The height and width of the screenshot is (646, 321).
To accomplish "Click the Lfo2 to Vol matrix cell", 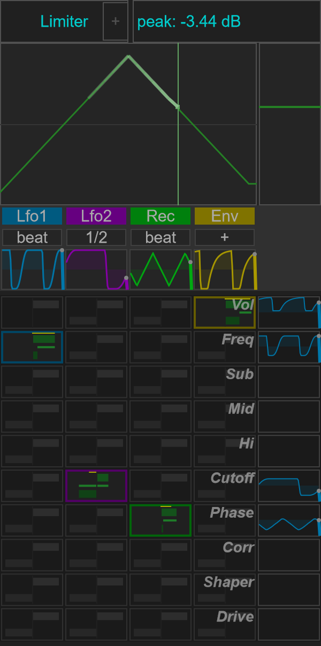I will pos(96,312).
